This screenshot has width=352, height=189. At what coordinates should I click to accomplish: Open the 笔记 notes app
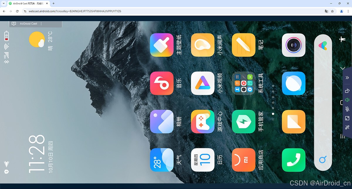pyautogui.click(x=244, y=45)
